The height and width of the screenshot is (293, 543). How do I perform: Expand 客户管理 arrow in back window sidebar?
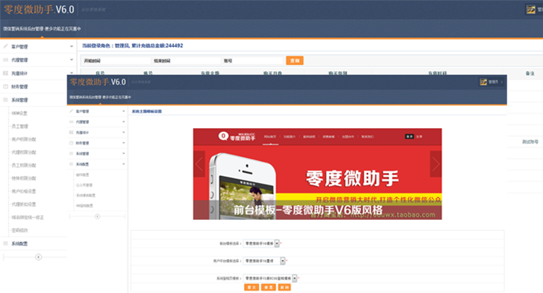pos(72,46)
